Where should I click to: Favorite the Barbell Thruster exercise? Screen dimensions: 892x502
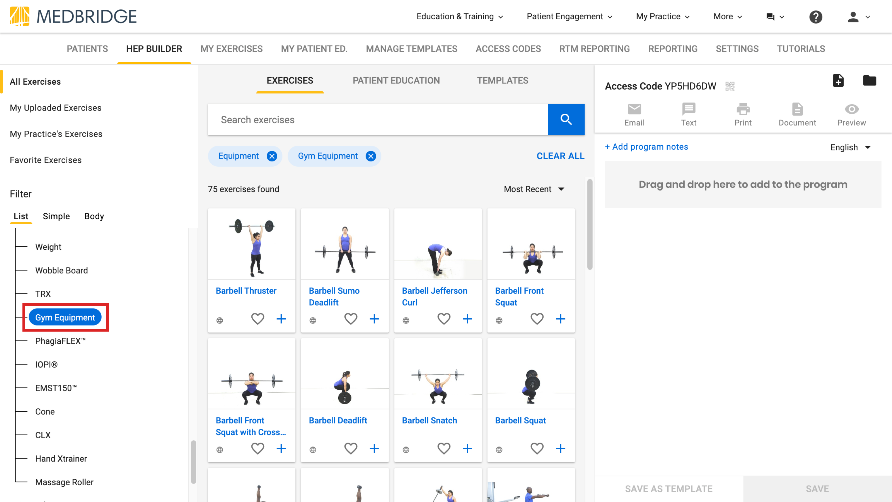(x=258, y=319)
